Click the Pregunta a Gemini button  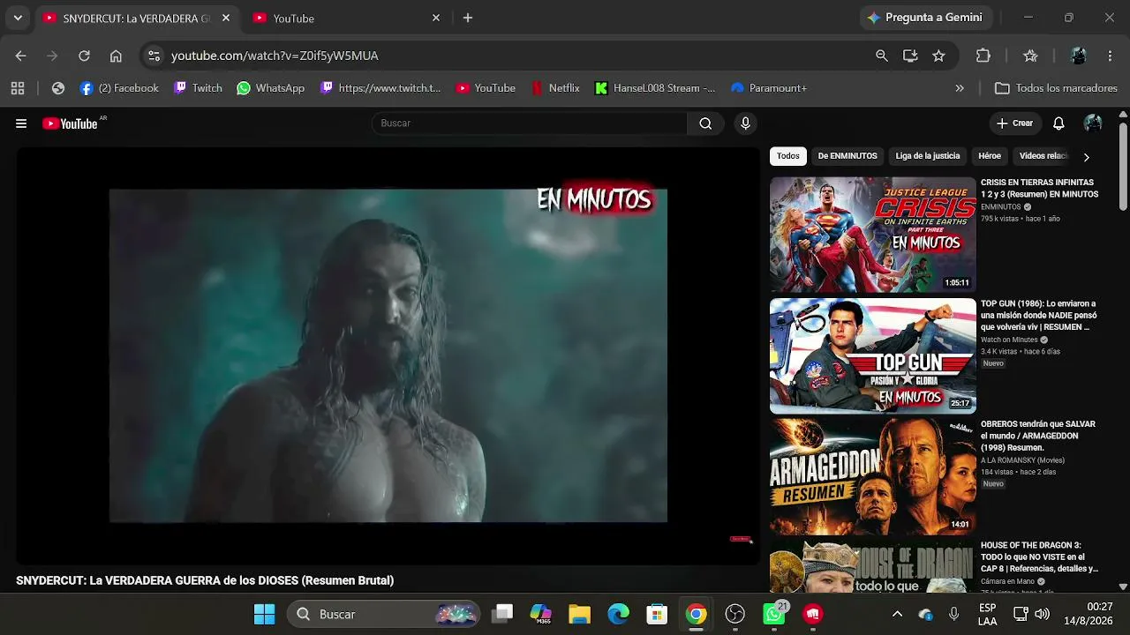(x=927, y=18)
